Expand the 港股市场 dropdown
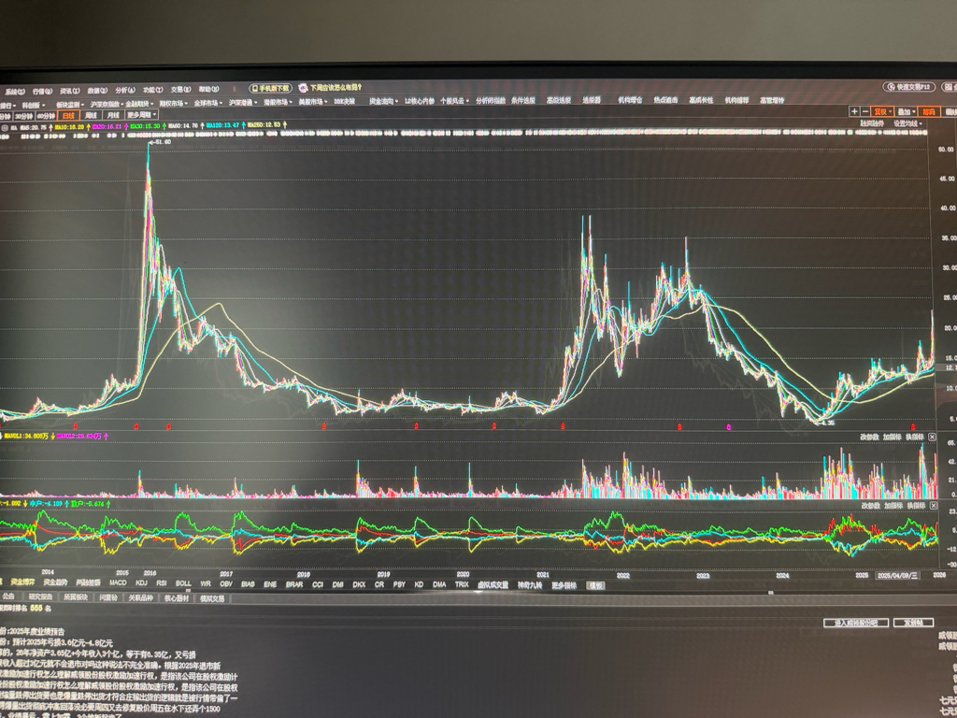 [278, 102]
